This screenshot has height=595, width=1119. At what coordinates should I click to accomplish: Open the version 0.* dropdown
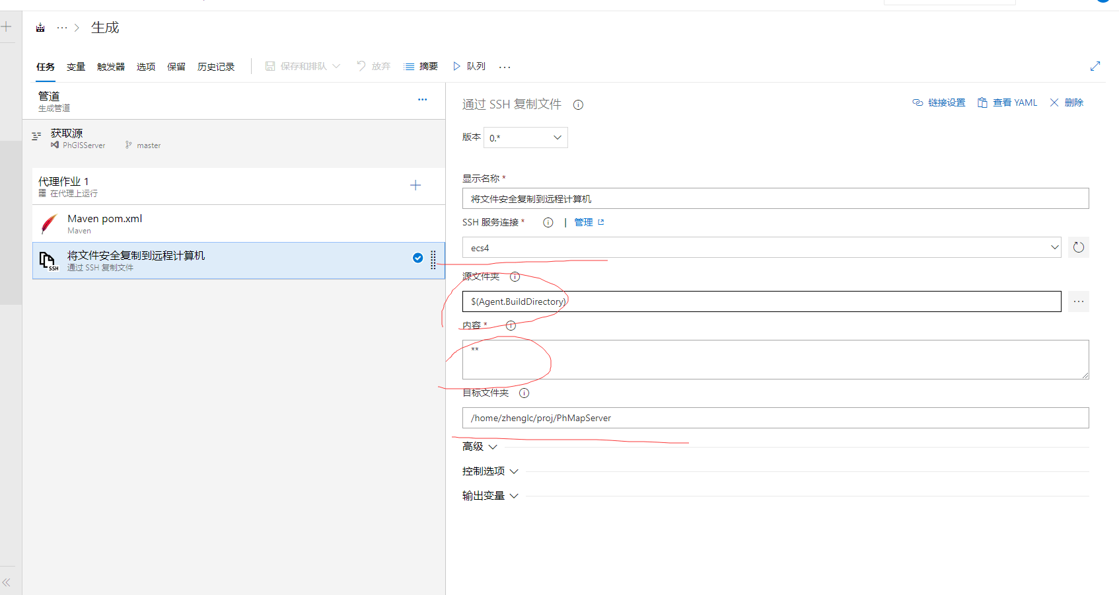525,138
